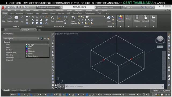Select the Circle tool
Image resolution: width=172 pixels, height=97 pixels.
tap(16, 19)
